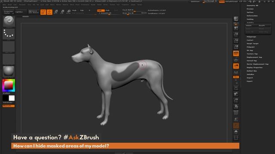
Task: Open the texture selector slot
Action: point(9,59)
